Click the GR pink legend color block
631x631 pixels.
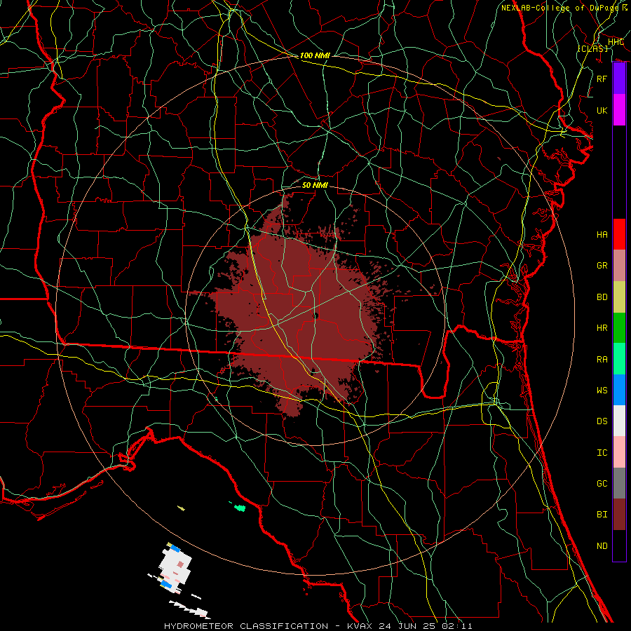[619, 265]
